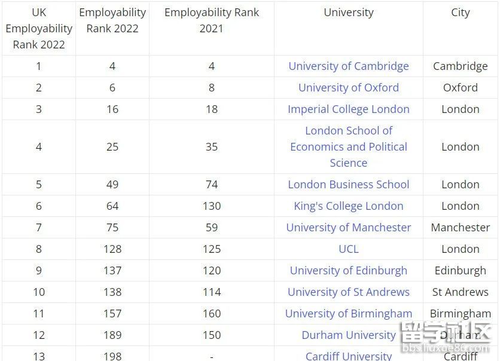Open the UCL link
The image size is (500, 361).
coord(349,249)
